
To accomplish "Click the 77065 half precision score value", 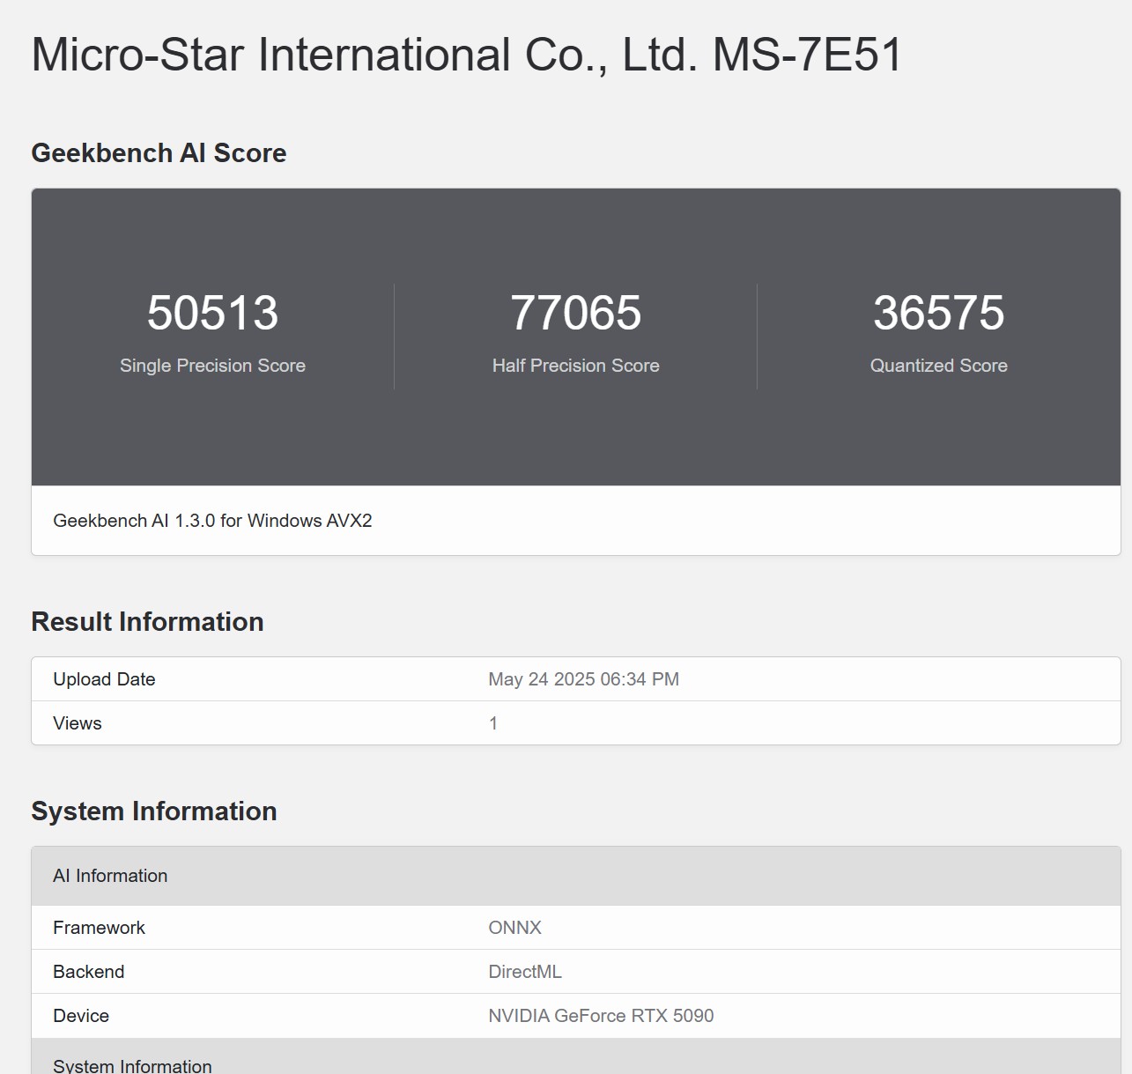I will [x=575, y=313].
